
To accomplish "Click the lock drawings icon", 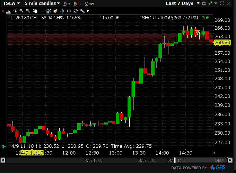I will click(49, 11).
